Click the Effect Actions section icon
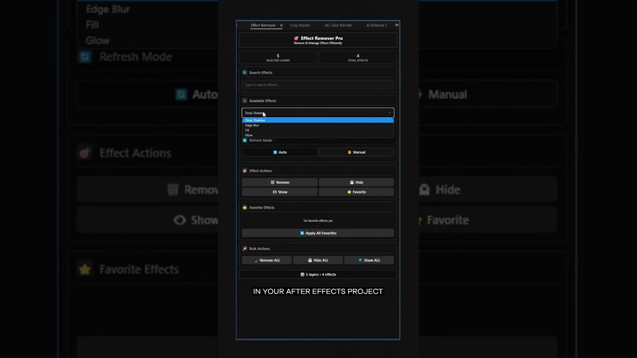Image resolution: width=637 pixels, height=358 pixels. (245, 171)
